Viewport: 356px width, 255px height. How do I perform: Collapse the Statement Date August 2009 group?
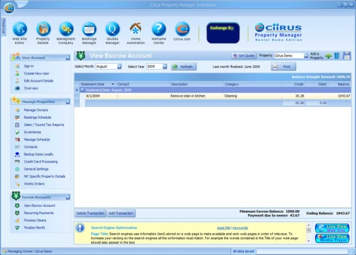pyautogui.click(x=82, y=90)
